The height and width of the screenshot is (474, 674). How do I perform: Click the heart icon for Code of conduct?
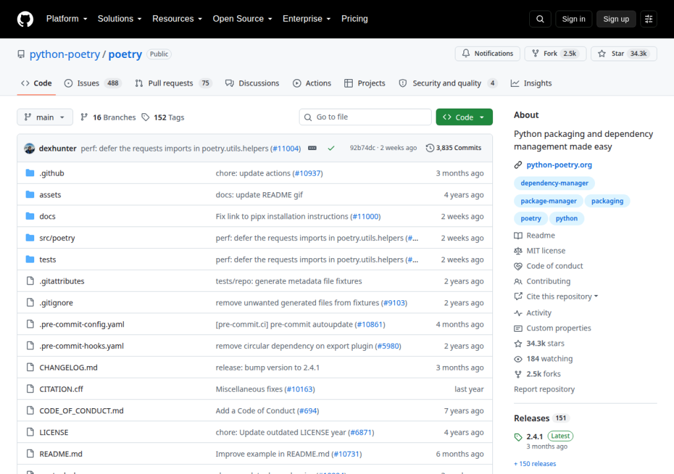point(518,266)
